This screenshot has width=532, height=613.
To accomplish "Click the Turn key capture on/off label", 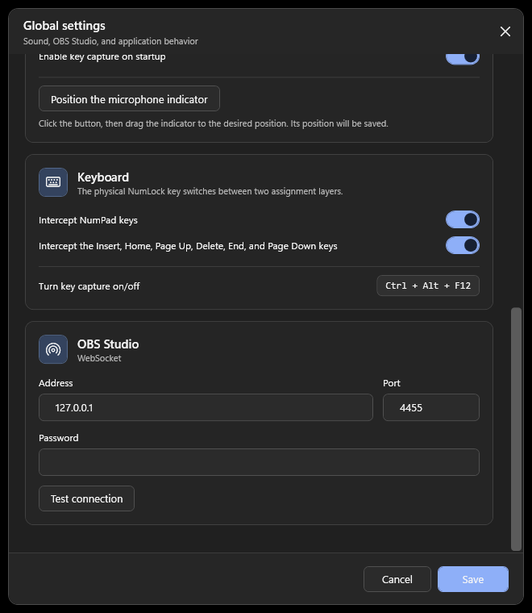I will [89, 286].
